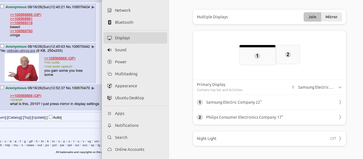This screenshot has width=363, height=159.
Task: Open the hr board link
Action: click(42, 141)
